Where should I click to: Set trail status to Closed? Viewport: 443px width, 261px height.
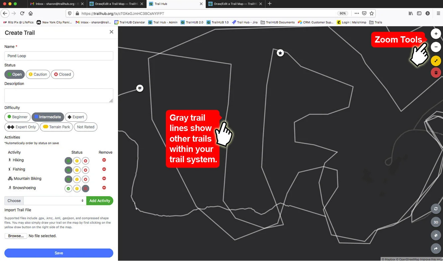tap(62, 74)
